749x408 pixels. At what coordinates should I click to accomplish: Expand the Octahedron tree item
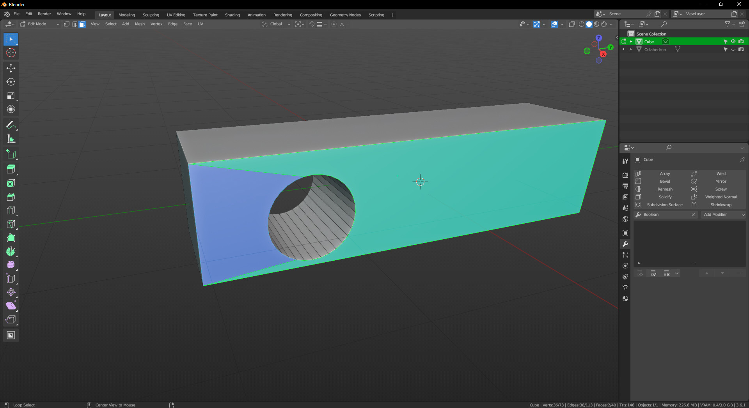click(631, 49)
